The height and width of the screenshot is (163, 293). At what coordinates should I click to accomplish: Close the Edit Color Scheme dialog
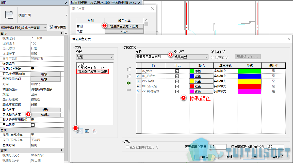288,39
